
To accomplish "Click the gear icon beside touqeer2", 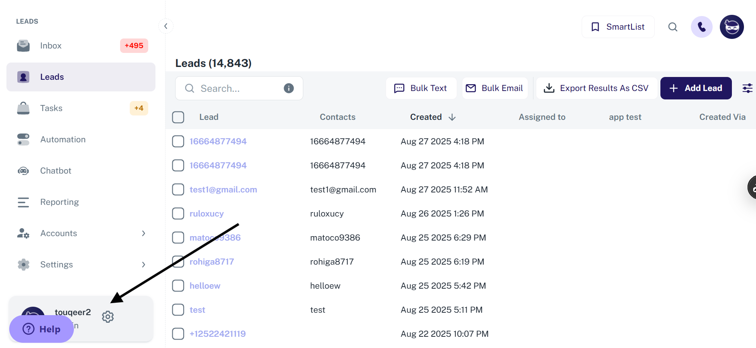I will (108, 317).
